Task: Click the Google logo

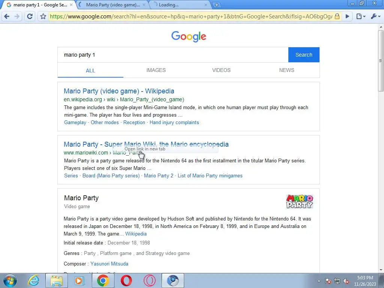Action: [189, 36]
